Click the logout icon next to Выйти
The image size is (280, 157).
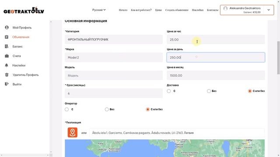(7, 84)
